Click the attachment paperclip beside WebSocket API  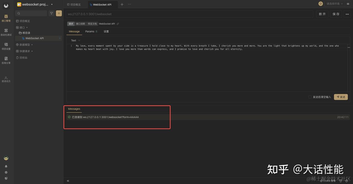pyautogui.click(x=118, y=24)
